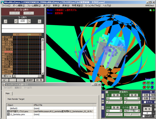Click the eye morph slider
This screenshot has height=119, width=156.
pos(114,102)
